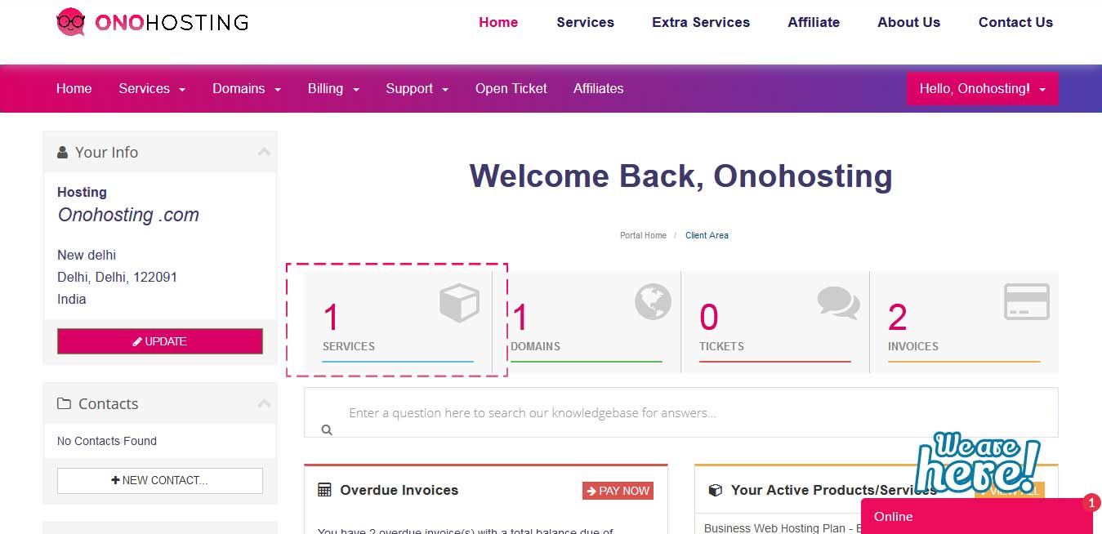Expand the Billing dropdown menu
The height and width of the screenshot is (534, 1102).
(x=333, y=88)
